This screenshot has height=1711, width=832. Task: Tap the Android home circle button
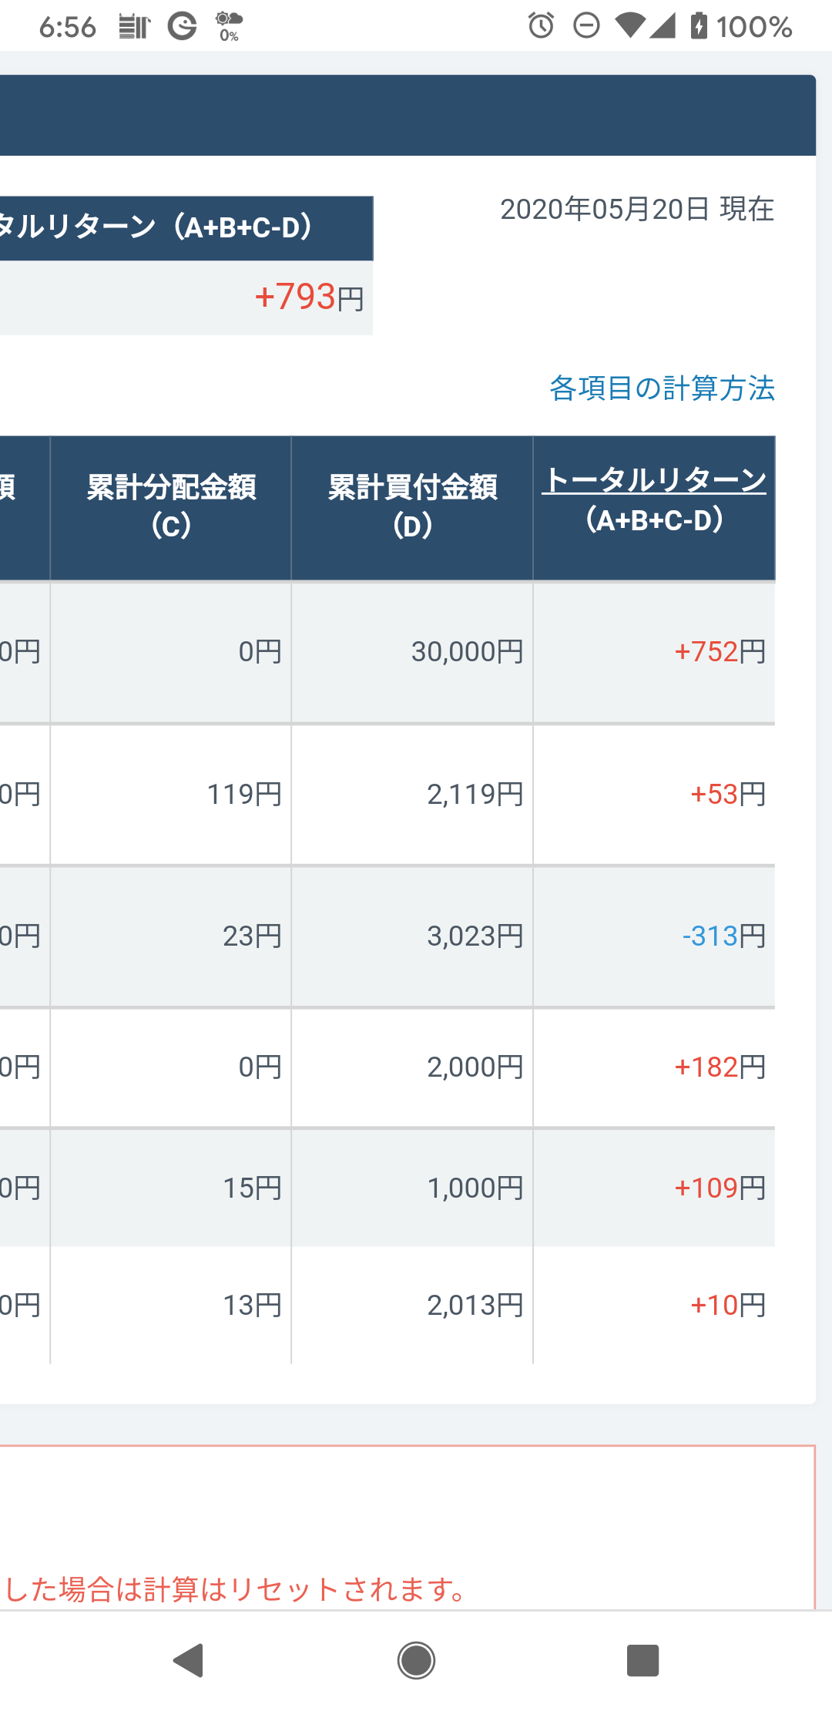[416, 1660]
